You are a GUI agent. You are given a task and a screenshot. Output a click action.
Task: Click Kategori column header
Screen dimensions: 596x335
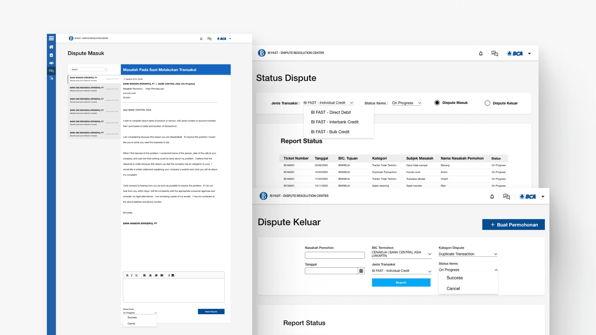tap(379, 158)
